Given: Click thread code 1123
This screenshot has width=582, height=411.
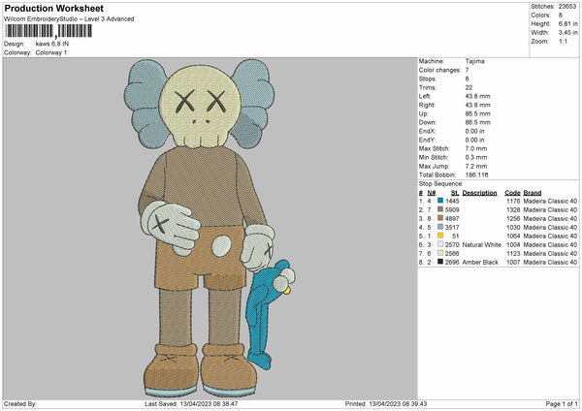Looking at the screenshot, I should coord(513,253).
